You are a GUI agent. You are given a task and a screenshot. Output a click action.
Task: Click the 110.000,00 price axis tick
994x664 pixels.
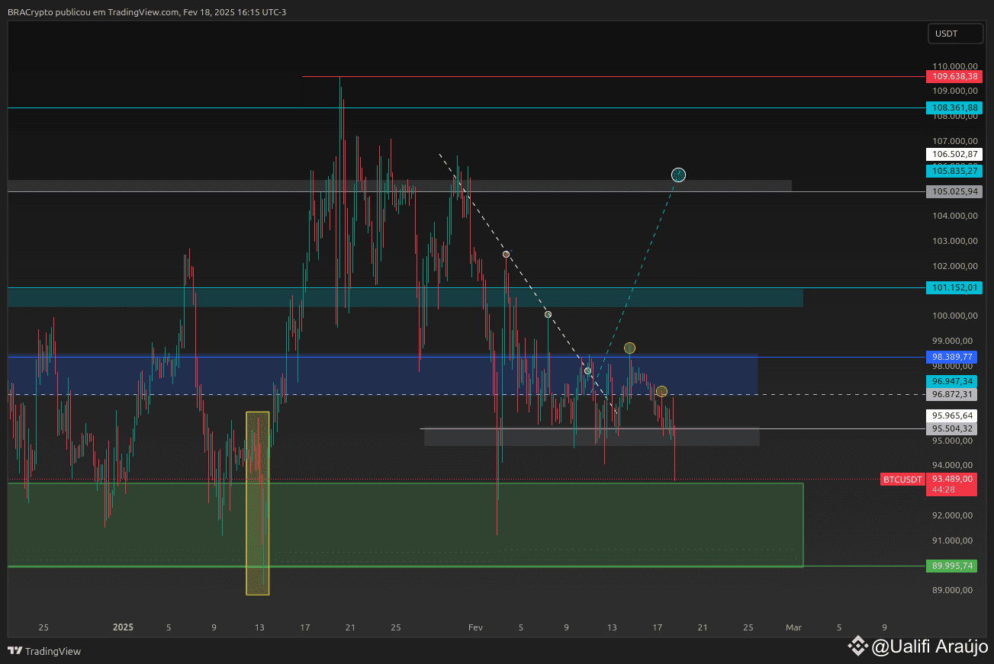pos(954,66)
